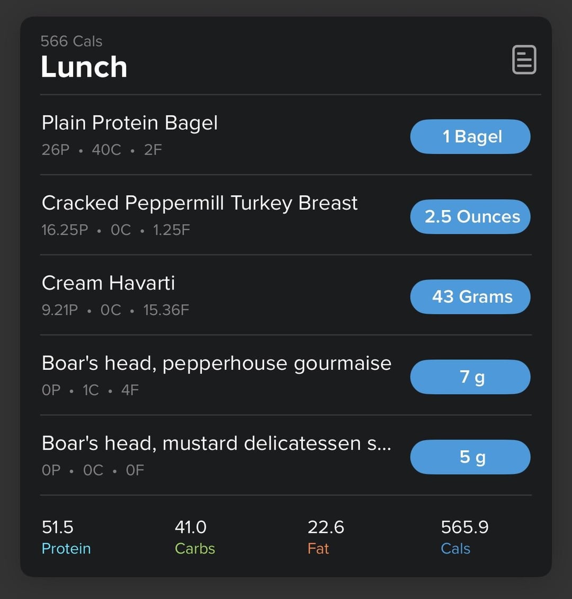The width and height of the screenshot is (572, 599).
Task: Select the Cals total label
Action: click(x=455, y=549)
